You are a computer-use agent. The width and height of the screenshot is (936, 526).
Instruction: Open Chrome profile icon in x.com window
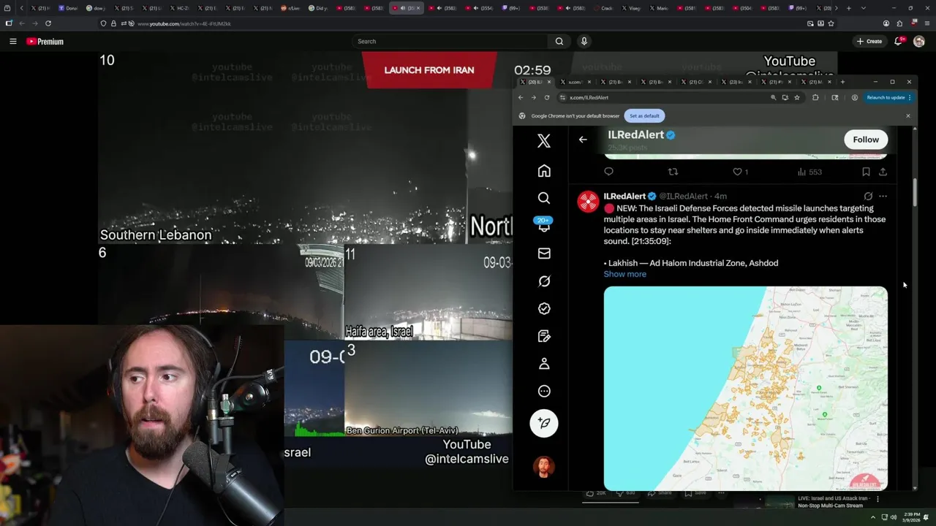tap(854, 97)
